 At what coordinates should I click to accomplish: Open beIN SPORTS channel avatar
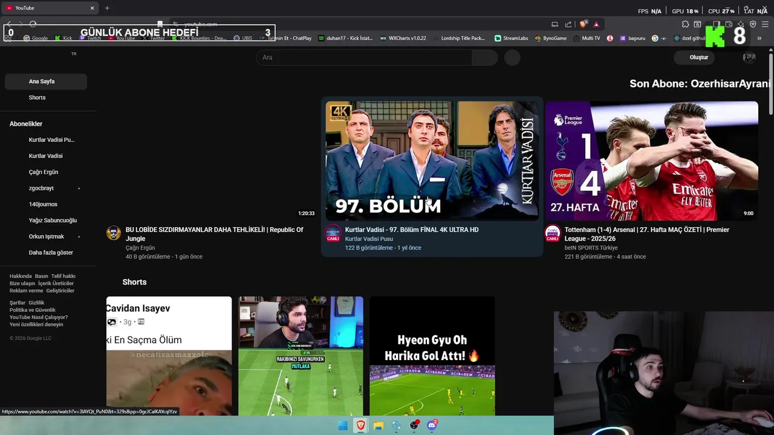click(x=553, y=233)
